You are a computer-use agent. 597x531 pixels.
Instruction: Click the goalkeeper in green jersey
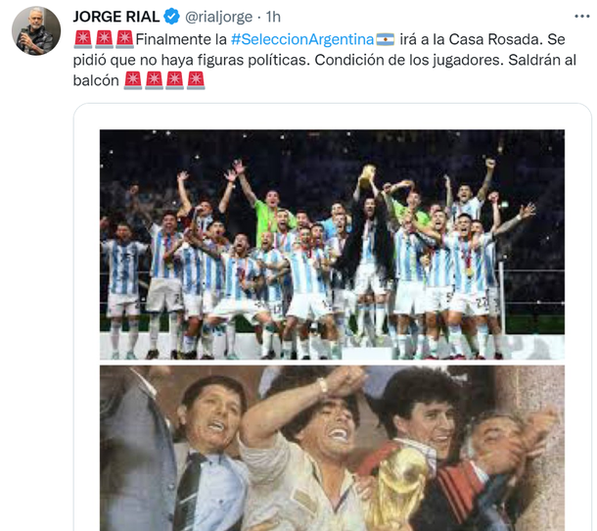[271, 217]
